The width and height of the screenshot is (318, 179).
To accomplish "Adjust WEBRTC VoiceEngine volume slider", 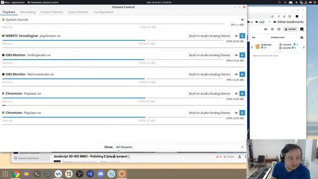I will click(x=113, y=40).
